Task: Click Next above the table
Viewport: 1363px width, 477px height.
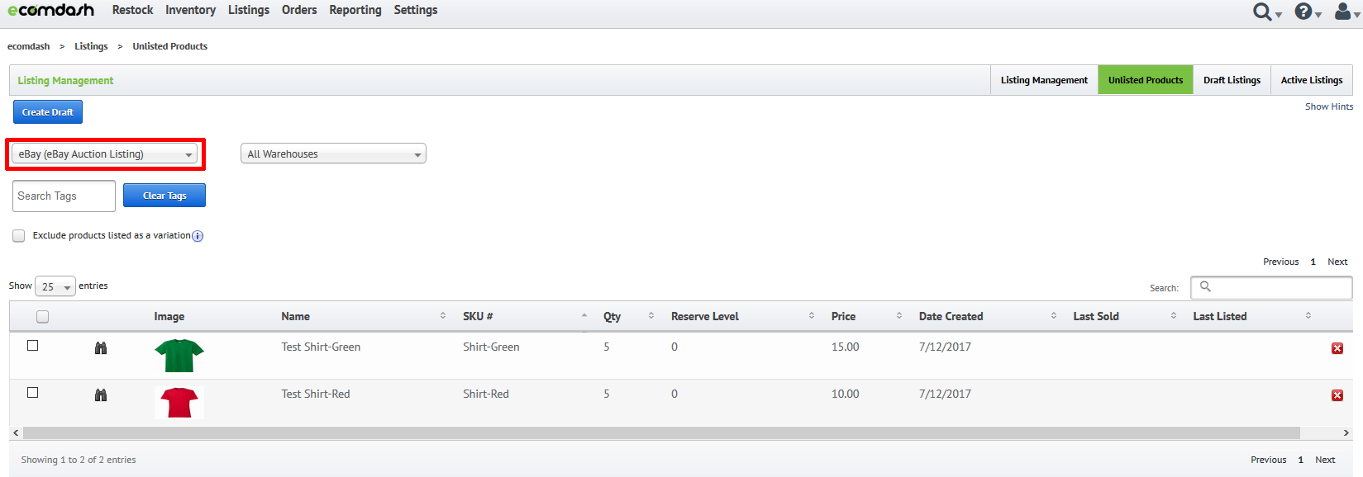Action: click(x=1337, y=262)
